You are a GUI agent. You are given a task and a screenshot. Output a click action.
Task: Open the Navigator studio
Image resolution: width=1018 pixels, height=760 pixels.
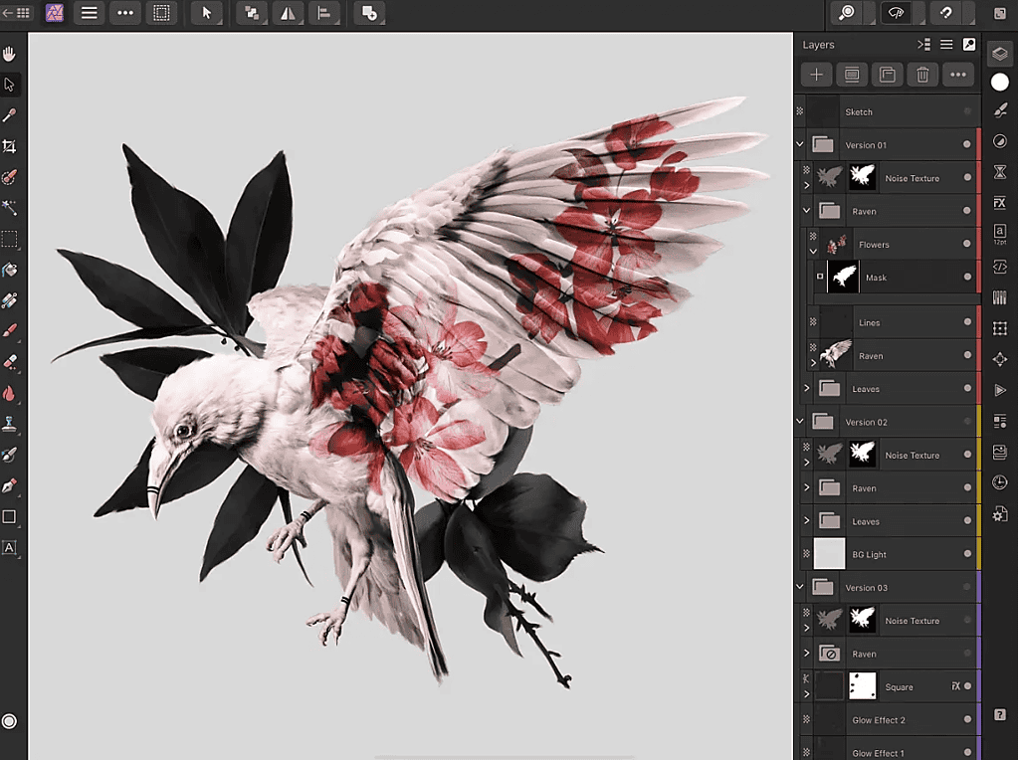pyautogui.click(x=1000, y=359)
